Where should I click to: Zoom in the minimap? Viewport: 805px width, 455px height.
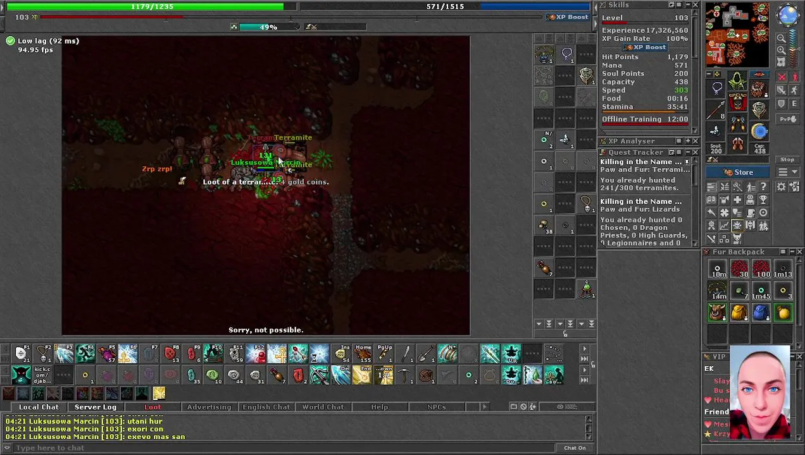pyautogui.click(x=781, y=51)
